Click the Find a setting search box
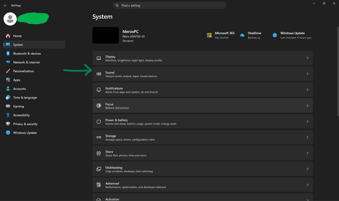The width and height of the screenshot is (339, 201). click(x=169, y=5)
